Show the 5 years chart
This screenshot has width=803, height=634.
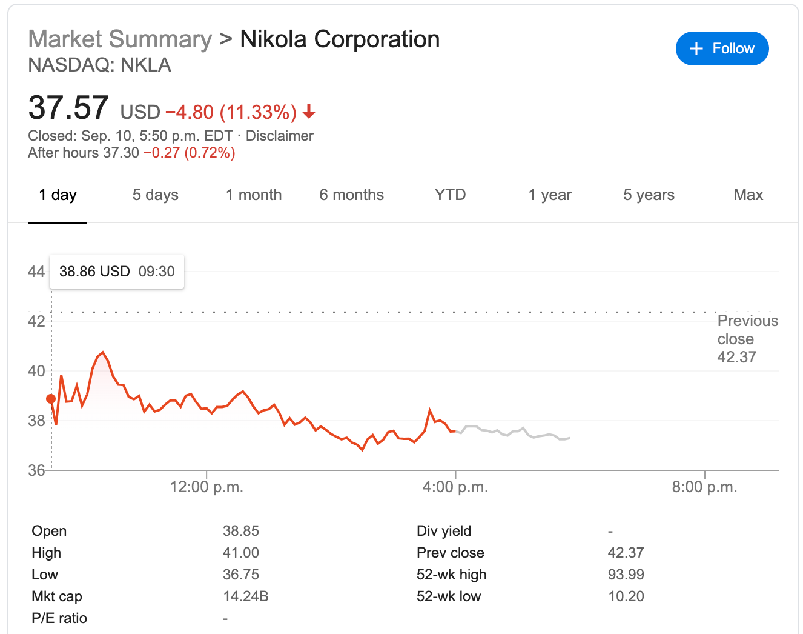(649, 195)
